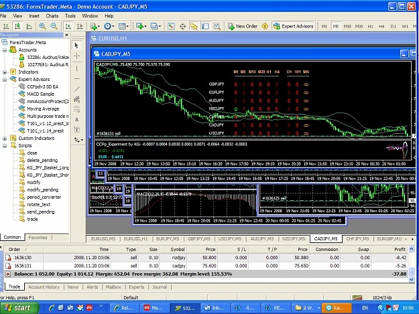Collapse the Scripts tree node

point(5,146)
